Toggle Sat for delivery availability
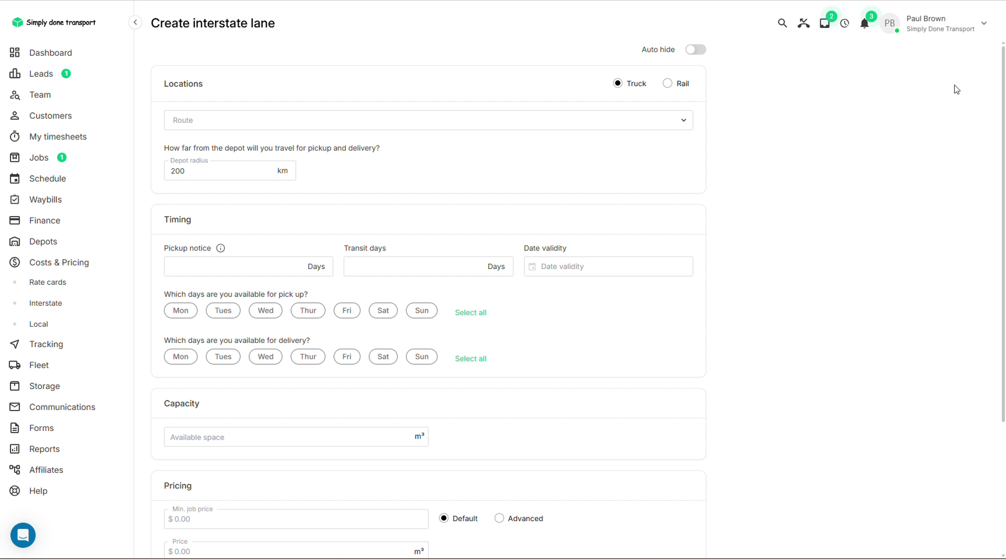Image resolution: width=1006 pixels, height=559 pixels. point(383,356)
